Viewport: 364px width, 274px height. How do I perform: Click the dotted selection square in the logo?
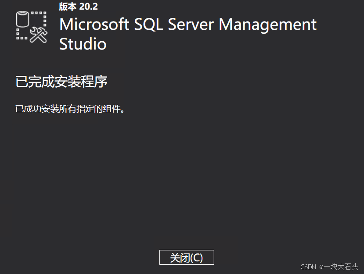point(31,25)
